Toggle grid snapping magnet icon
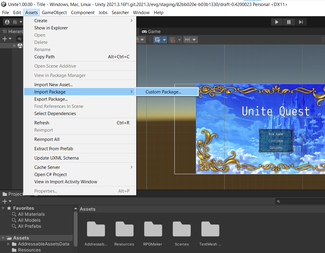 (x=172, y=40)
